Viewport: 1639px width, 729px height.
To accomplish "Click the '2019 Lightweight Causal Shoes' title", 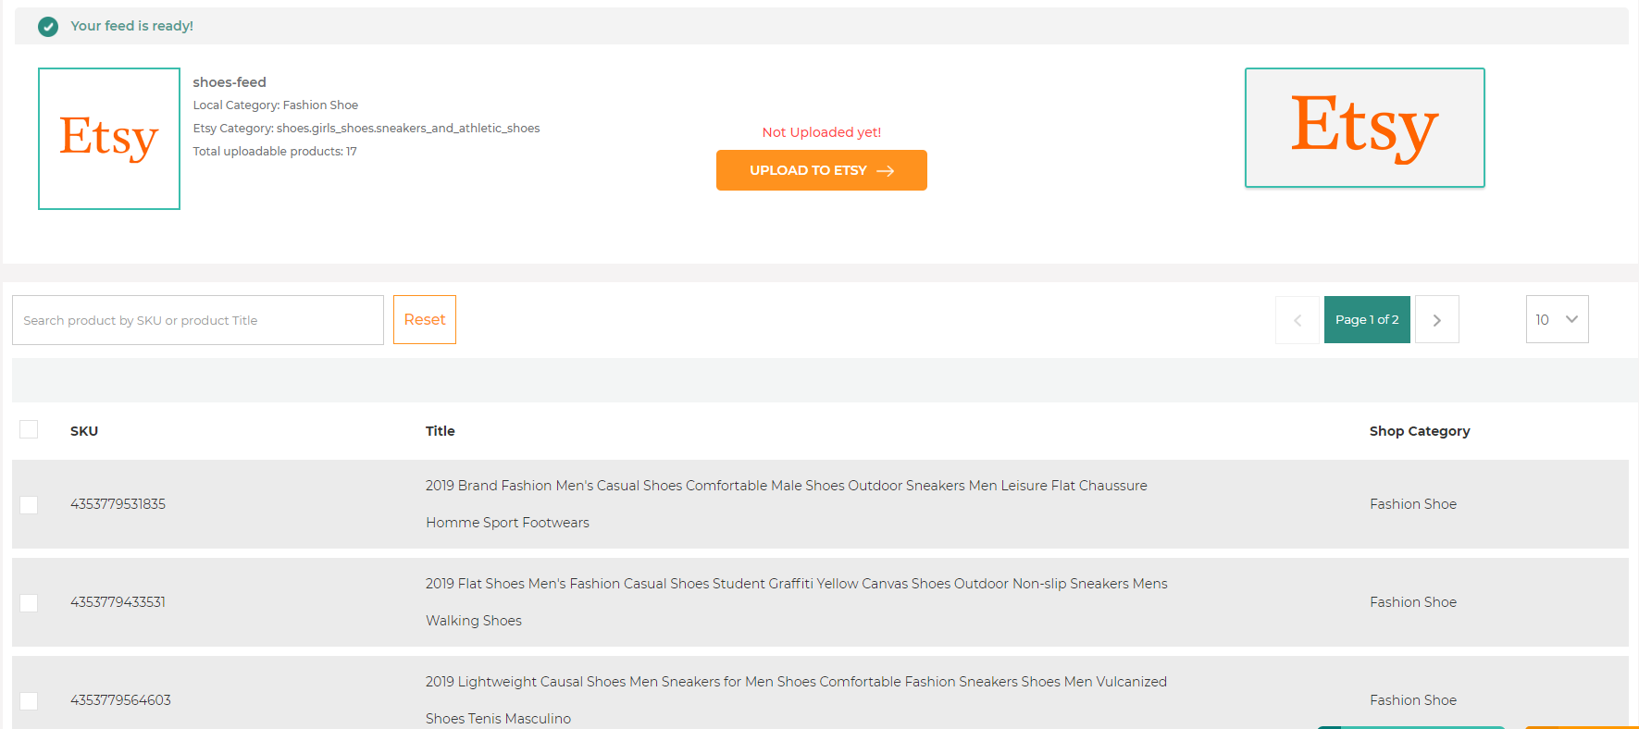I will point(796,700).
